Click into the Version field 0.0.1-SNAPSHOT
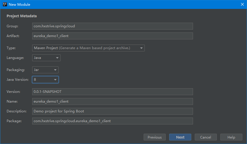The height and width of the screenshot is (144, 247). click(x=113, y=92)
